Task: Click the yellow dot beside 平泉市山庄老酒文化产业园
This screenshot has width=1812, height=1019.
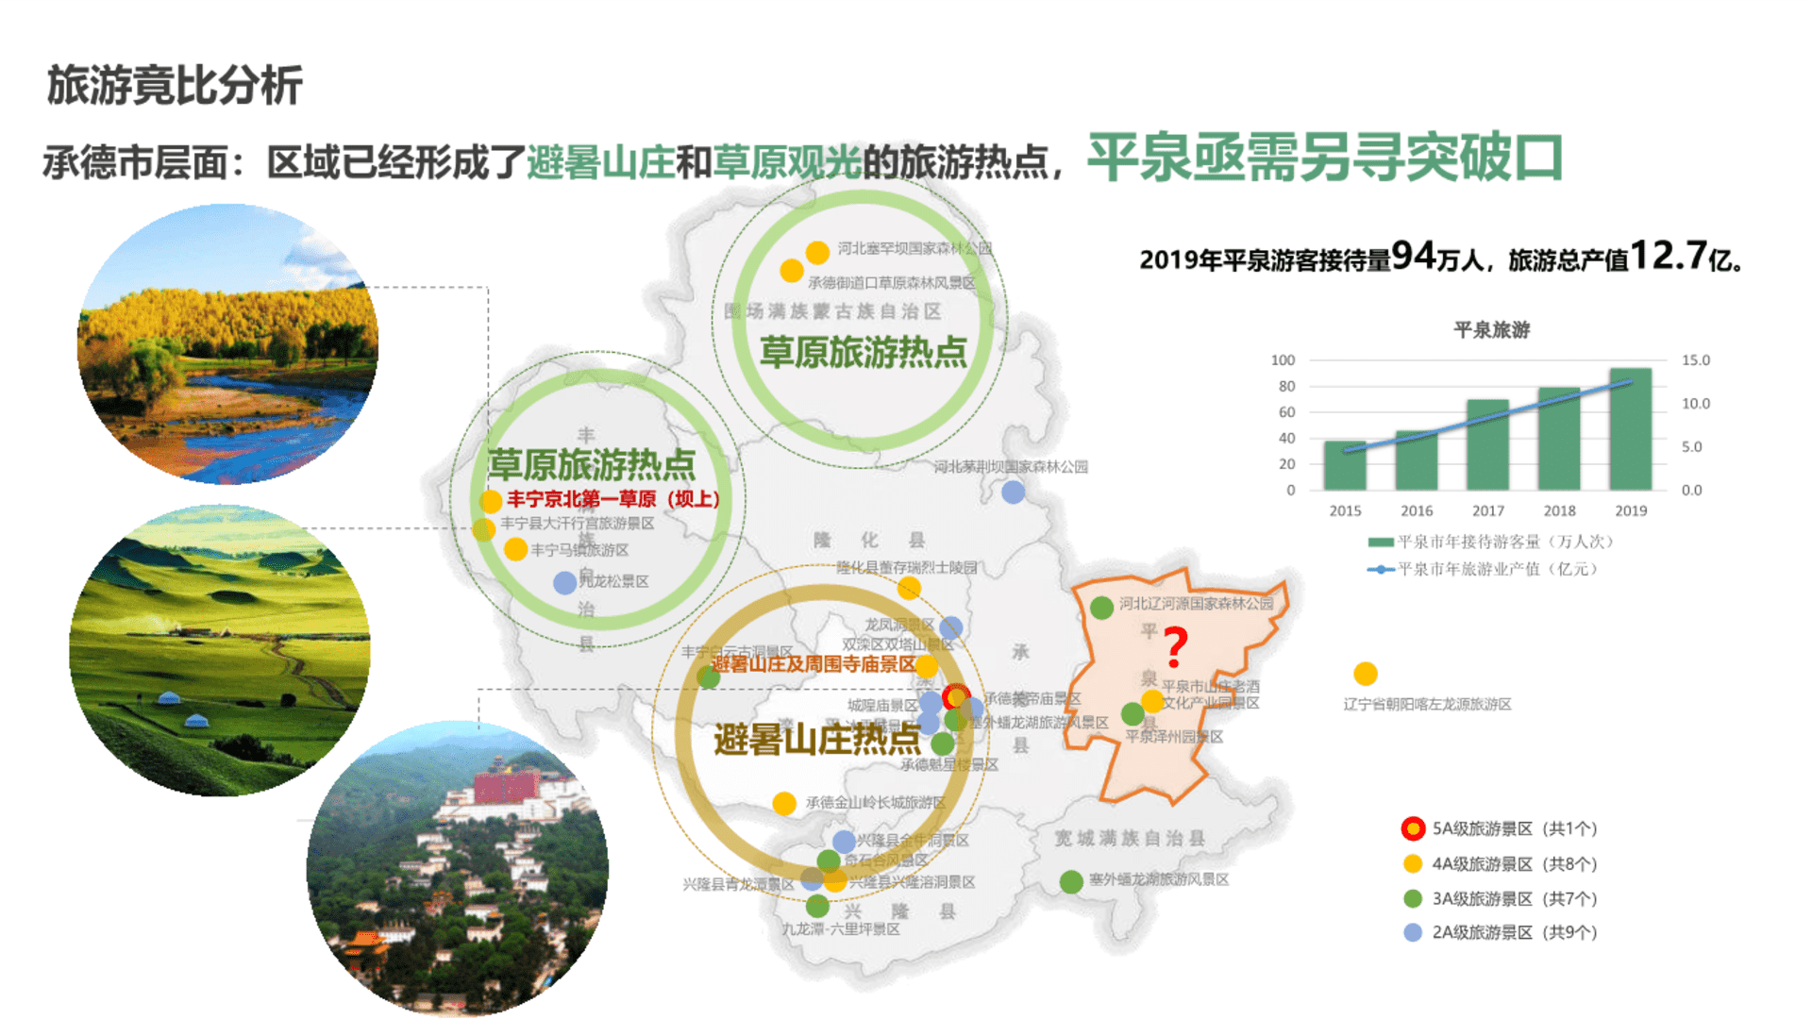Action: coord(1152,700)
